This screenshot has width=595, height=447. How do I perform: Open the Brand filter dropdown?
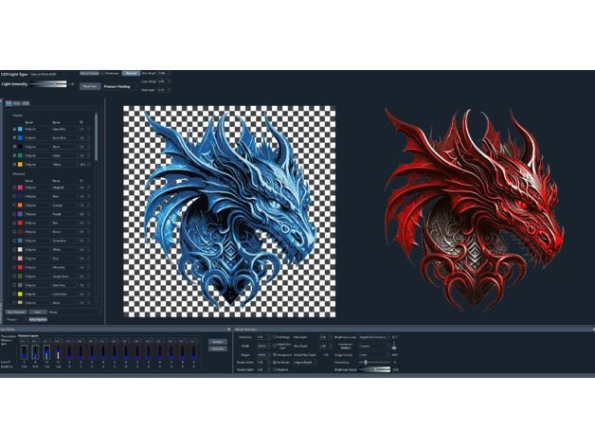(x=75, y=312)
